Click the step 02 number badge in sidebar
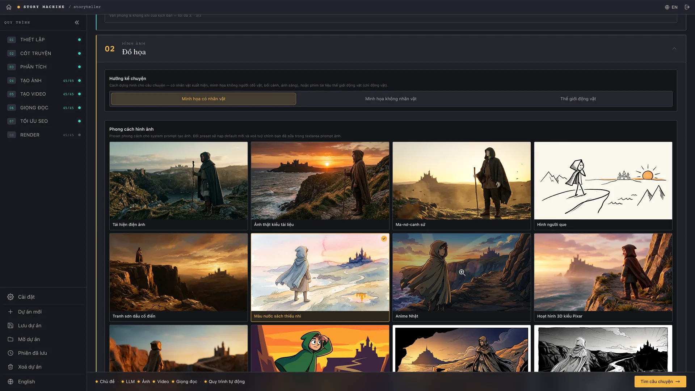Screen dimensions: 695x391 (x=12, y=54)
